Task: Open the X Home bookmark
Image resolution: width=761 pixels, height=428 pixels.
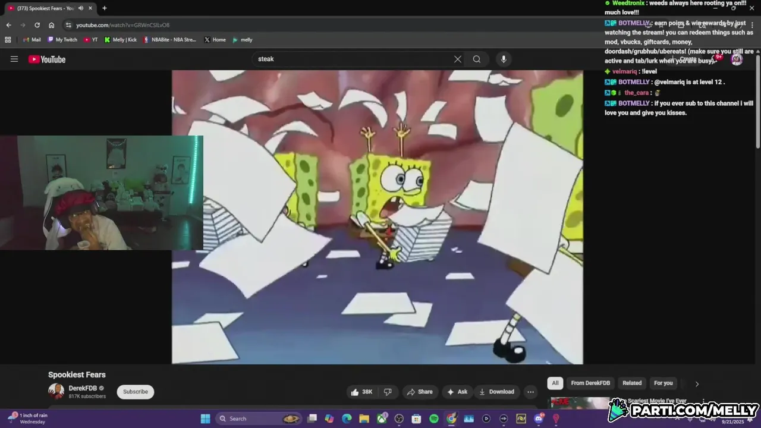Action: click(x=215, y=40)
